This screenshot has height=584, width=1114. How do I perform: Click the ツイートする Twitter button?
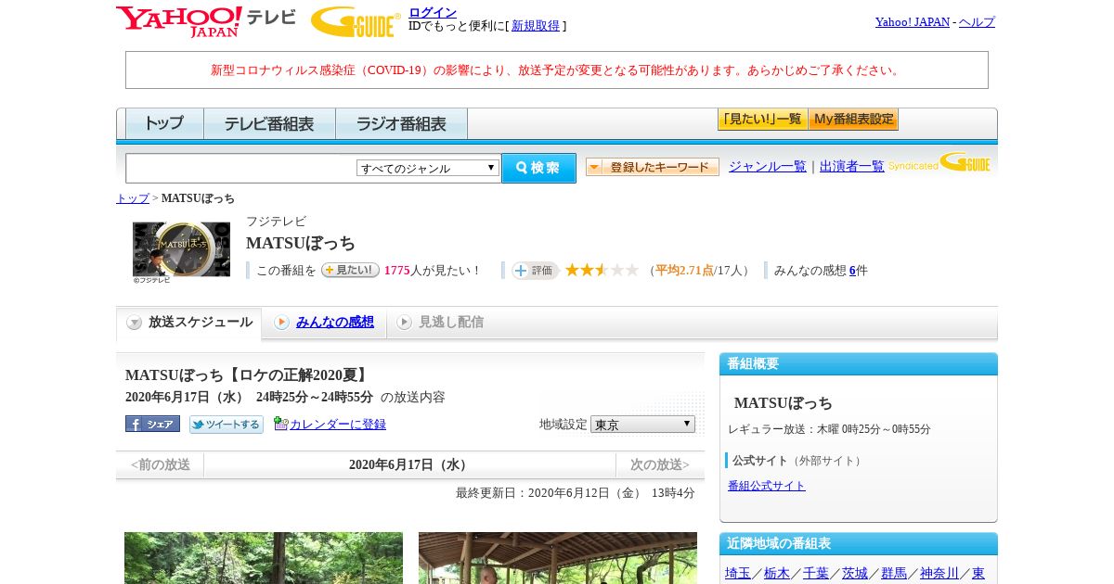click(227, 425)
